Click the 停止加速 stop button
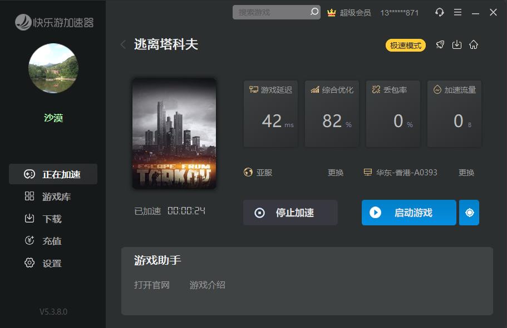 (x=291, y=213)
